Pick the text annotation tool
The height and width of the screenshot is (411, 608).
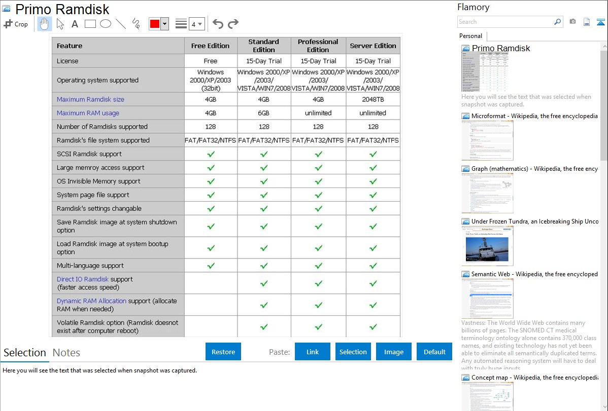[75, 24]
